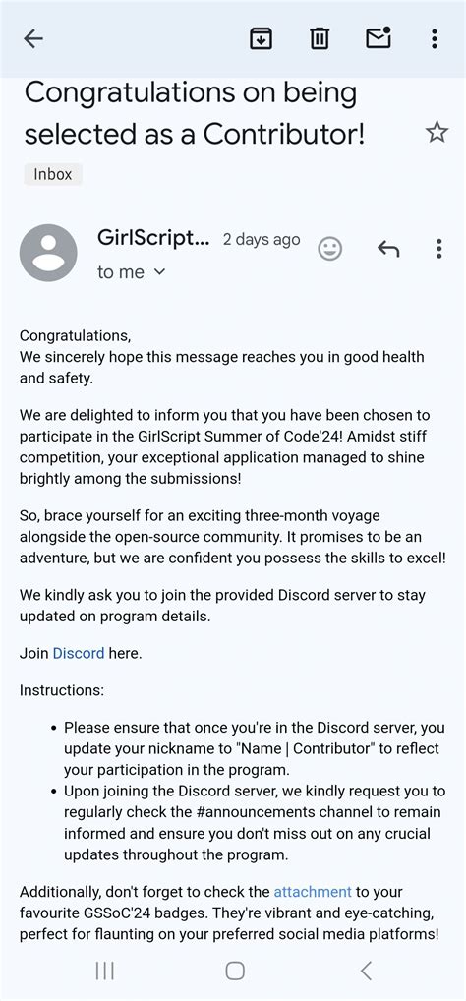Image resolution: width=466 pixels, height=1001 pixels.
Task: Expand recipient details next to 'to me'
Action: click(159, 272)
